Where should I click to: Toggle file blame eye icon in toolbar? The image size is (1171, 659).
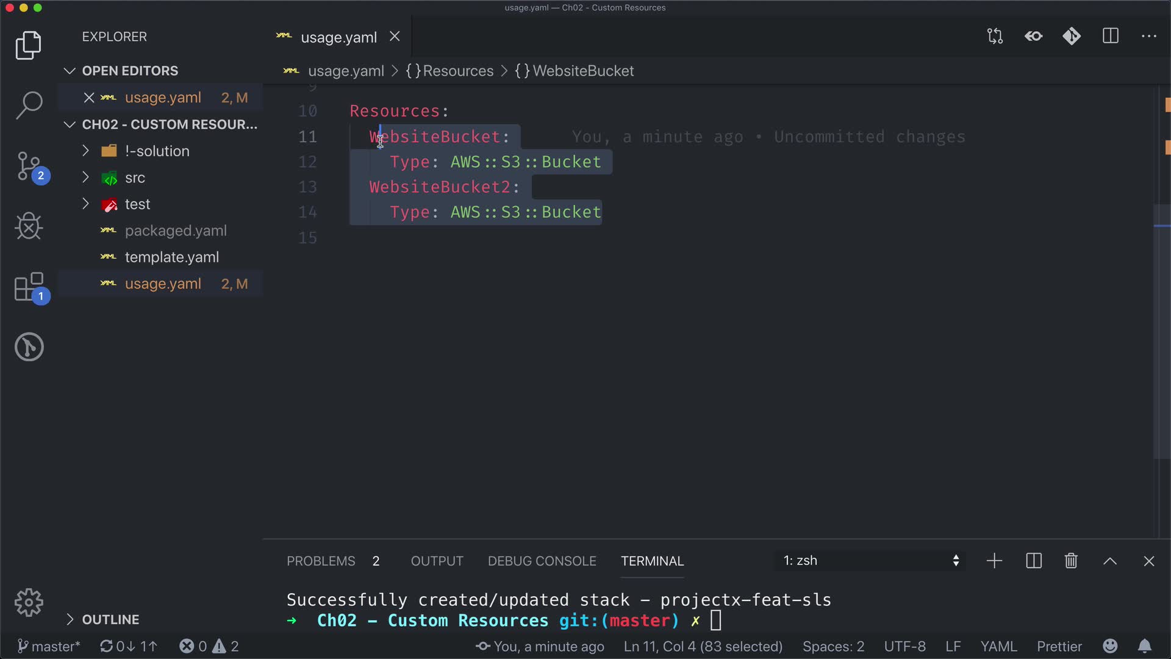tap(1033, 37)
